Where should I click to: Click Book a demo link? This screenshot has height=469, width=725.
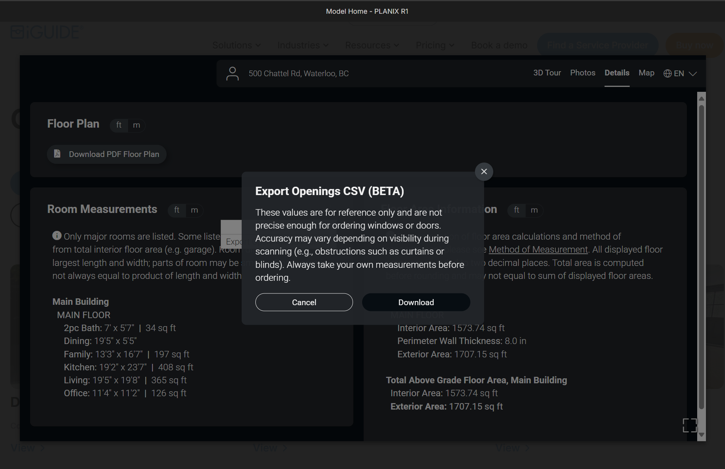pyautogui.click(x=499, y=45)
